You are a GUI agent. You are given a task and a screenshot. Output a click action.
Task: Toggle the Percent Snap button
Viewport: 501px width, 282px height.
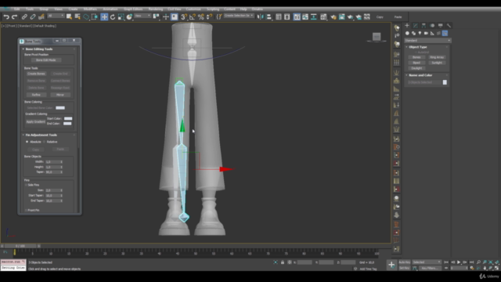click(x=201, y=17)
